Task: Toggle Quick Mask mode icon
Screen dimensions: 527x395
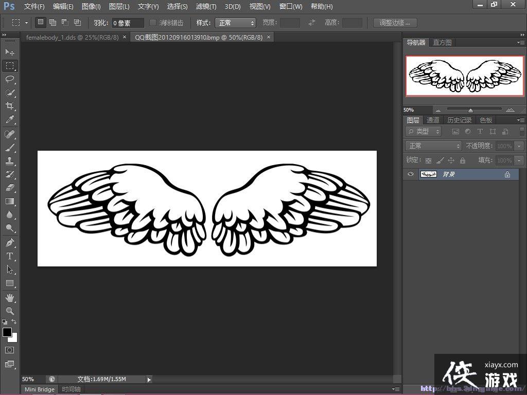Action: pyautogui.click(x=10, y=350)
